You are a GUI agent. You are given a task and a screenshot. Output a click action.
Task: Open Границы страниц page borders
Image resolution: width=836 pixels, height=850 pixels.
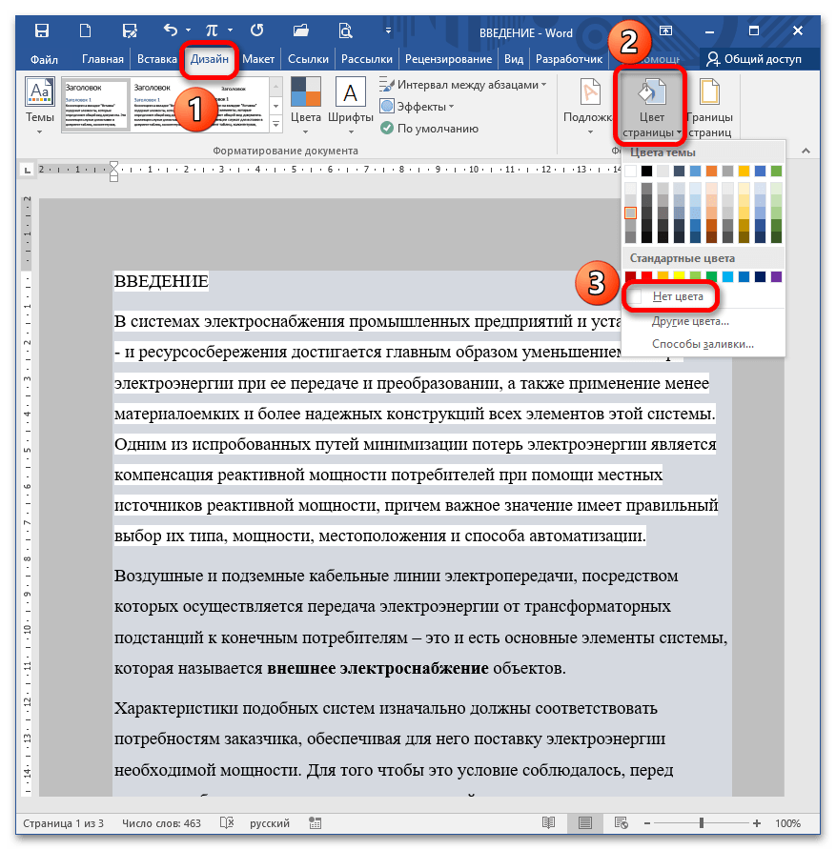click(x=709, y=108)
